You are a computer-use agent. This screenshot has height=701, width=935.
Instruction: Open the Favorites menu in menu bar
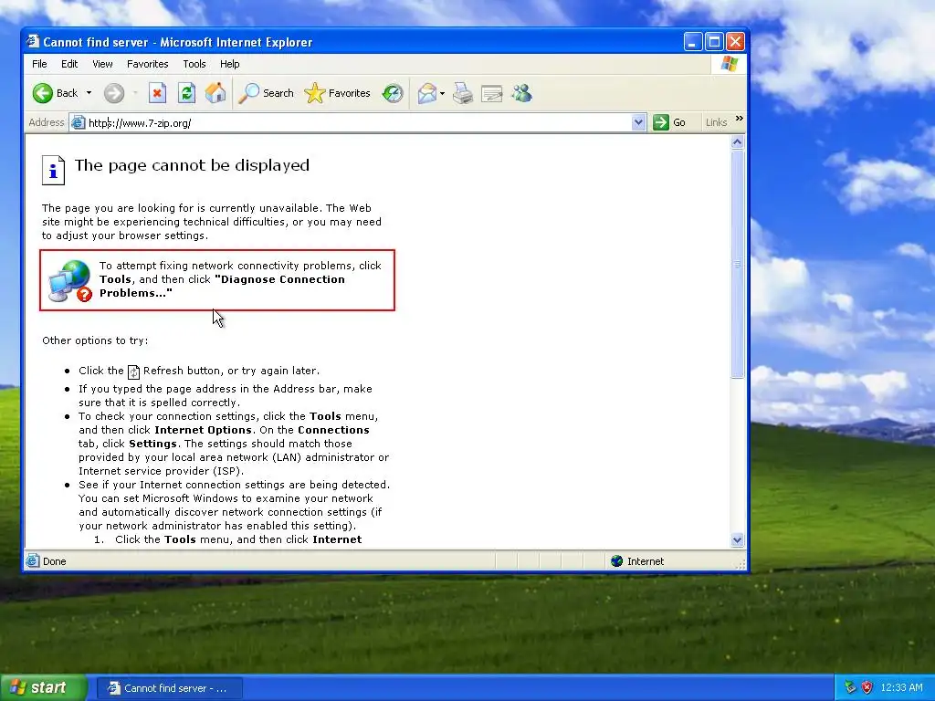point(147,64)
